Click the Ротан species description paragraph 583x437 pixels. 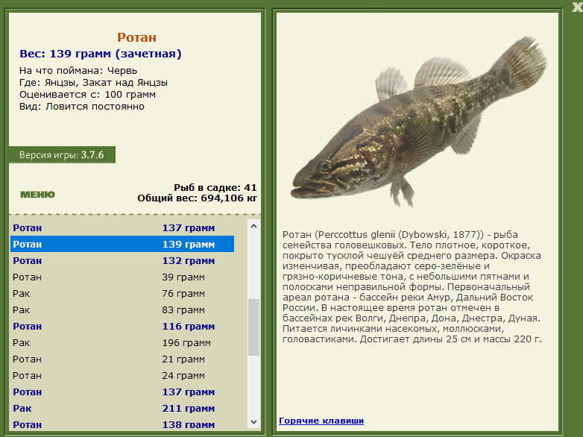pyautogui.click(x=412, y=287)
